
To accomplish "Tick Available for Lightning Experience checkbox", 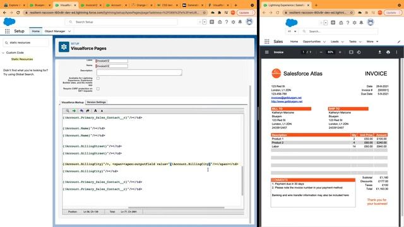I will 98,78.
